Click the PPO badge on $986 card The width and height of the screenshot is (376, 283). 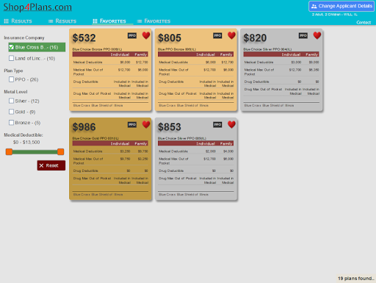132,125
